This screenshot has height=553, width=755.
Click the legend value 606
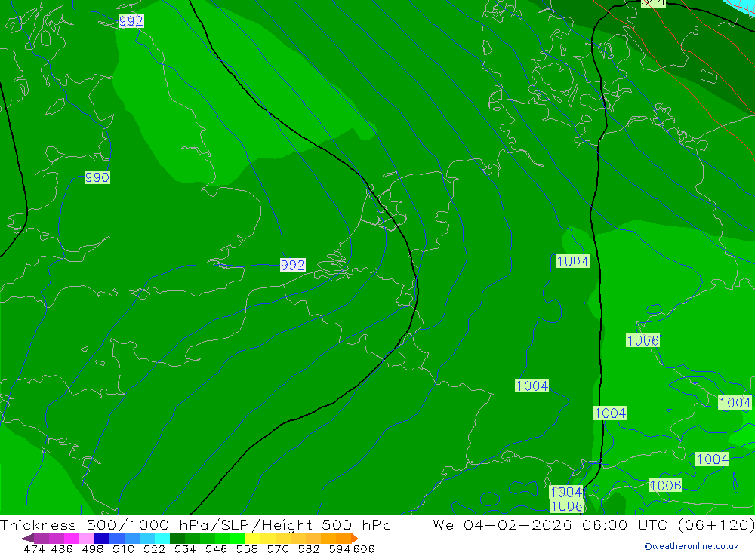(x=364, y=548)
